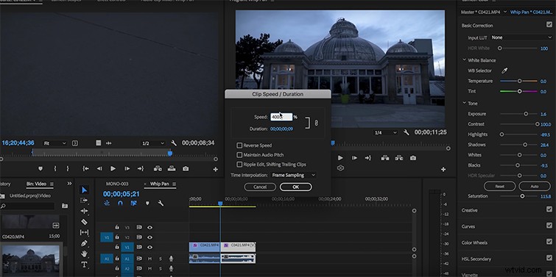Enable Maintain Audio Pitch checkbox
This screenshot has height=277, width=556.
click(x=239, y=155)
